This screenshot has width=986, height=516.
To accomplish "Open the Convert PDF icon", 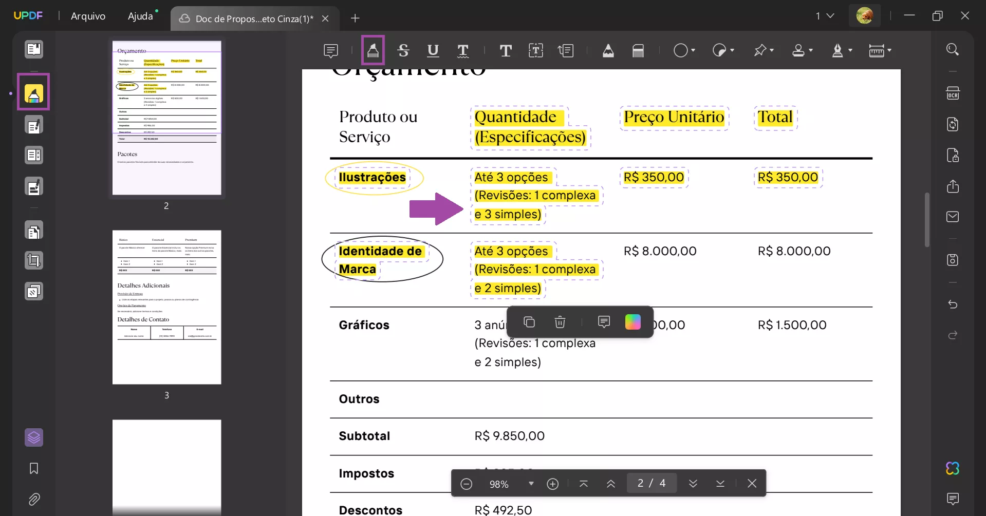I will click(953, 124).
